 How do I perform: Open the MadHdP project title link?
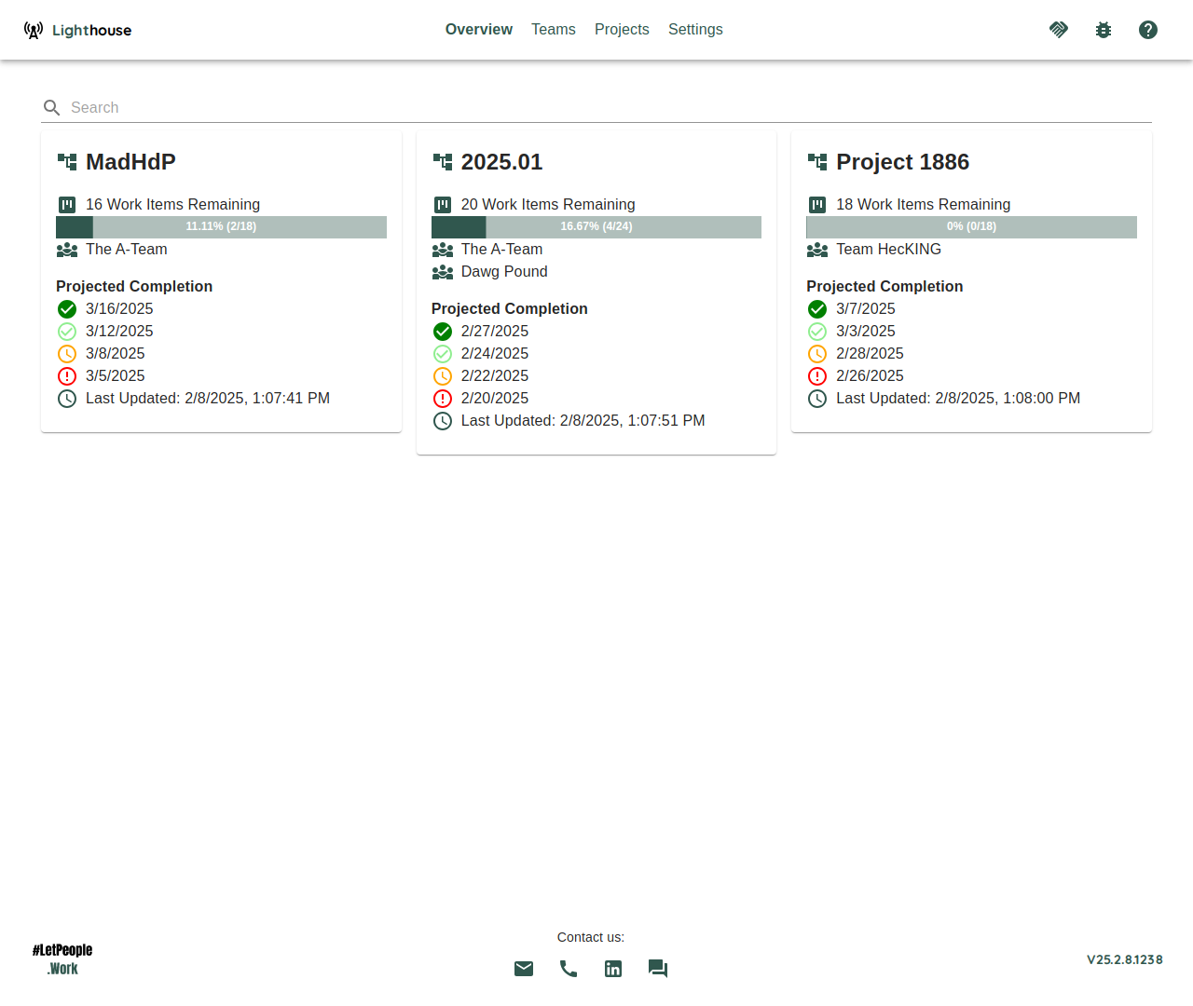coord(130,162)
